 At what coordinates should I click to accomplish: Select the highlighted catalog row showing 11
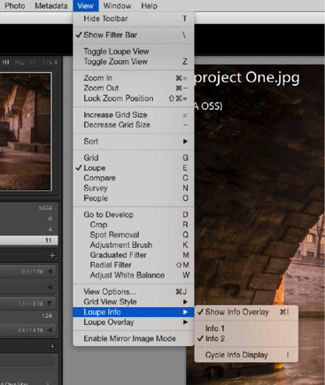[x=29, y=240]
